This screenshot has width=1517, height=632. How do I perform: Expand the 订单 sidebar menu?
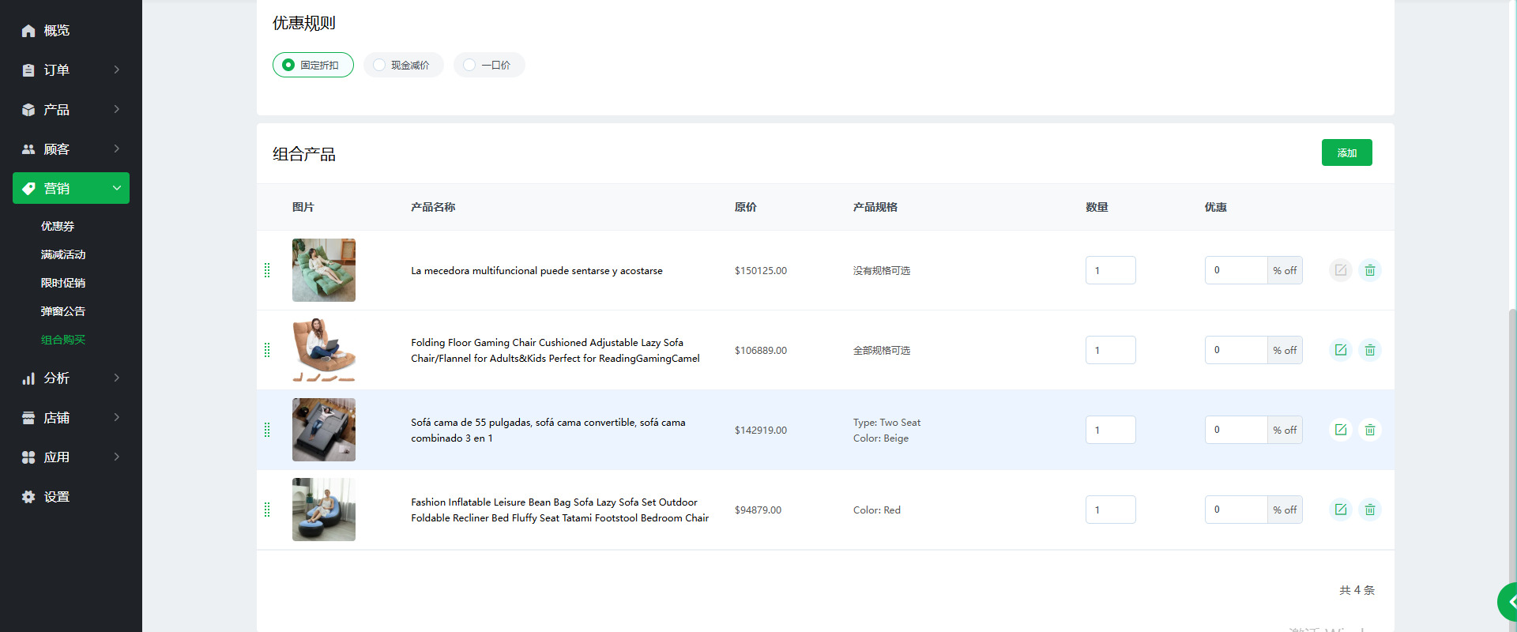point(71,70)
